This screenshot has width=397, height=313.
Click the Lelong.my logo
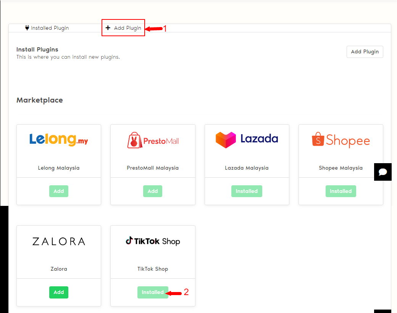pyautogui.click(x=59, y=140)
